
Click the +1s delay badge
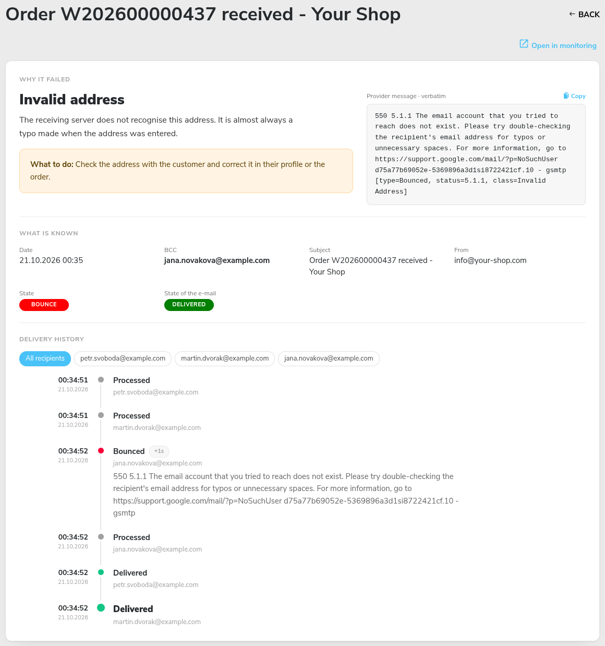tap(159, 451)
